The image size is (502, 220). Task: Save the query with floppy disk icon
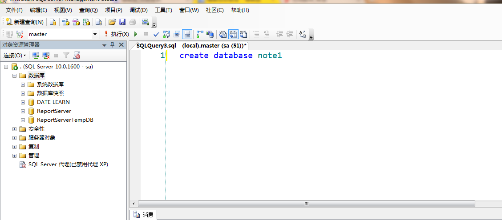pos(122,22)
